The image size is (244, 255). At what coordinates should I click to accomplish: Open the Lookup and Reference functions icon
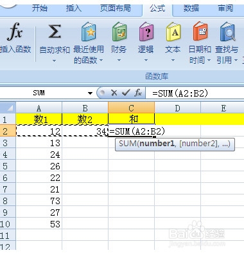click(227, 32)
